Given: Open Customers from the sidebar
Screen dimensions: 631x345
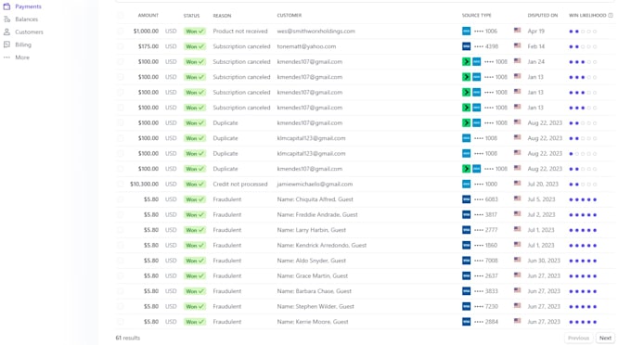Looking at the screenshot, I should (x=29, y=32).
